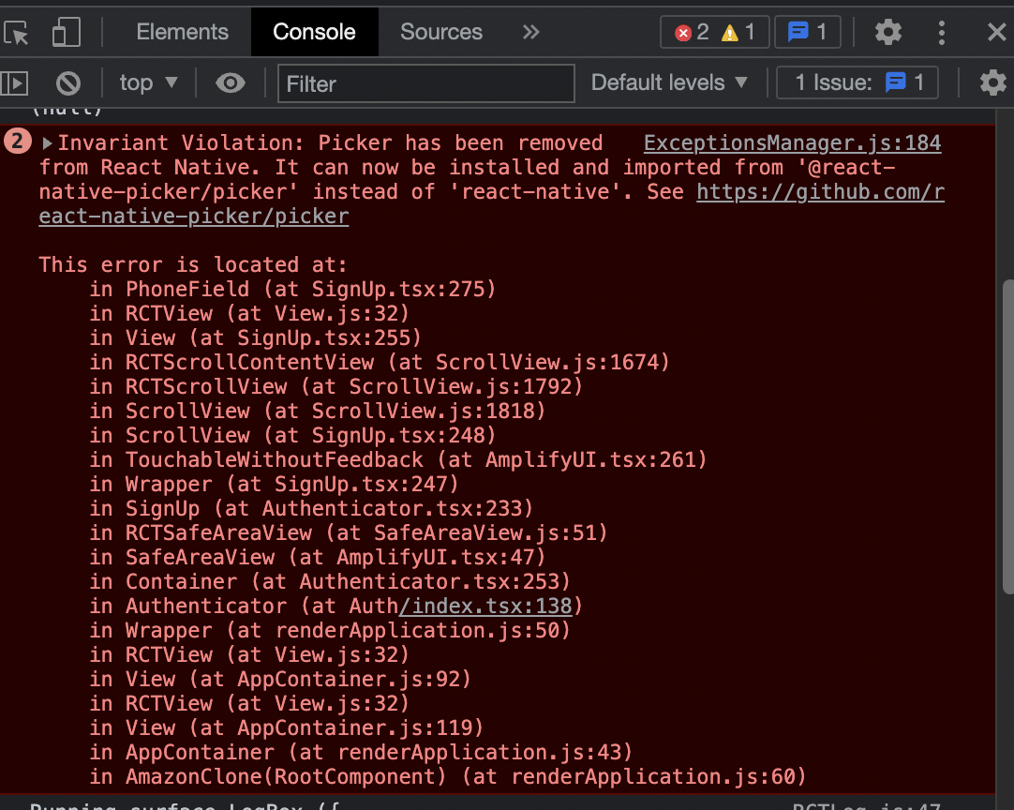Select the line 'in PhoneField (at SignUp.tsx:275)'

tap(292, 289)
